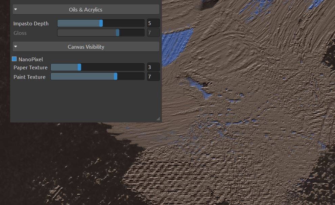
Task: Click the Impasto Depth label
Action: 31,23
